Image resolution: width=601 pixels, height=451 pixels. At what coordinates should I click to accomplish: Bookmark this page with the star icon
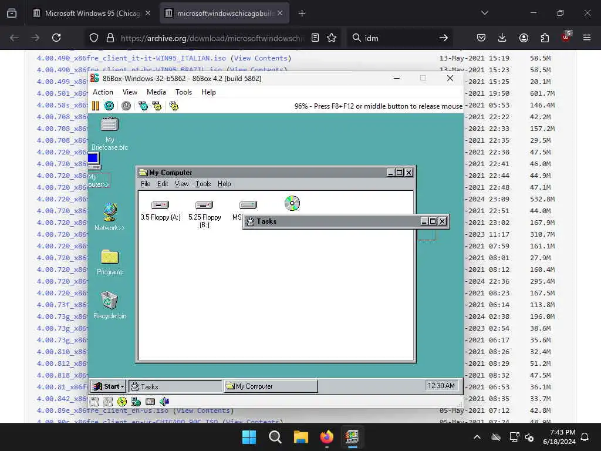pos(332,38)
